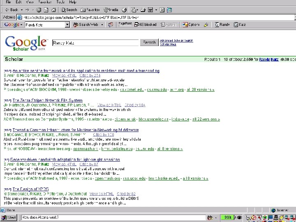Screen dimensions: 296x222
Task: Click Cited by 184 link
Action: coord(135,105)
